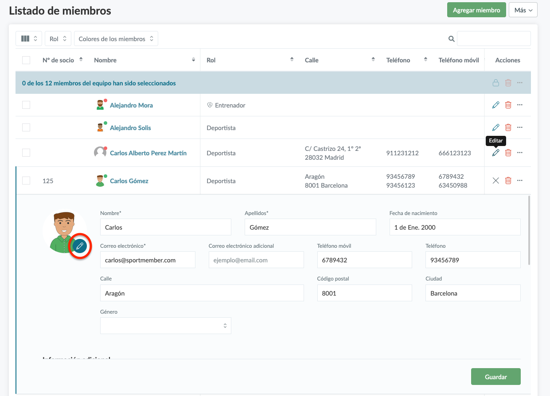Close the Carlos Gómez edit form
This screenshot has width=550, height=396.
[495, 181]
